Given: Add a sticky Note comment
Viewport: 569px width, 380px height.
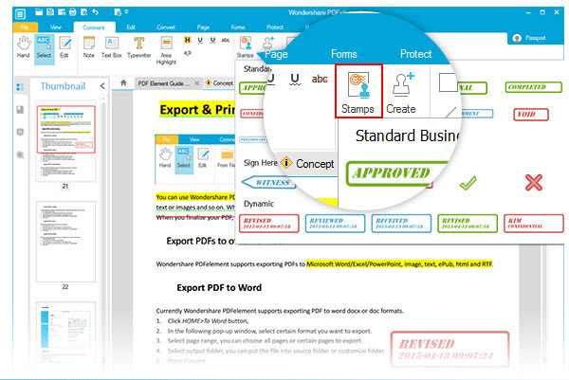Looking at the screenshot, I should pos(88,47).
